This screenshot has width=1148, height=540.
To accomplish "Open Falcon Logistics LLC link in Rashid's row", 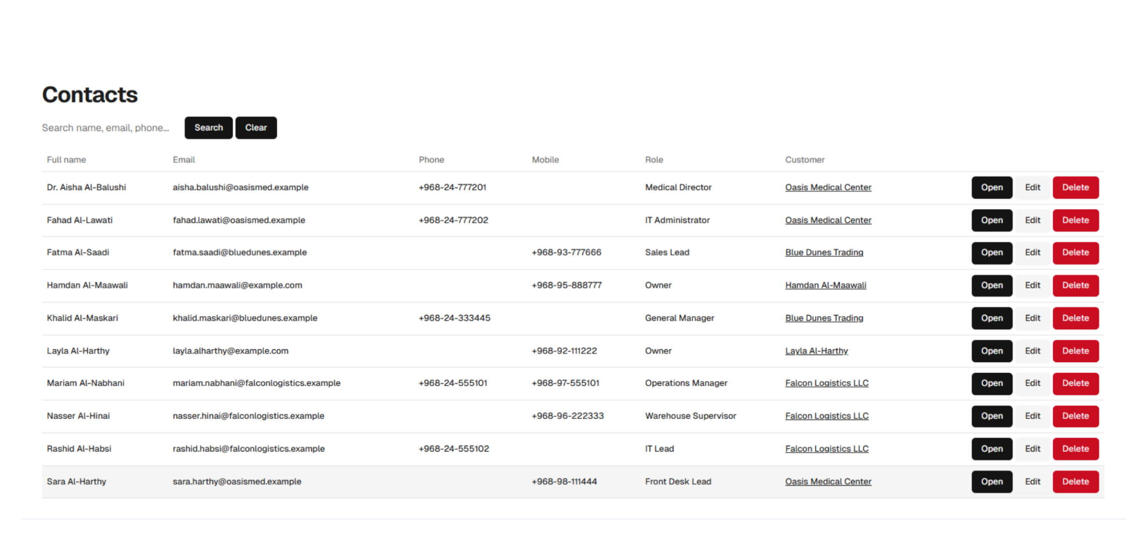I will pos(826,449).
